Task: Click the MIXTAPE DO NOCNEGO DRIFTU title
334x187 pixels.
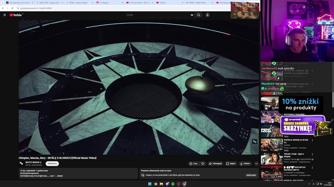Action: (x=295, y=169)
